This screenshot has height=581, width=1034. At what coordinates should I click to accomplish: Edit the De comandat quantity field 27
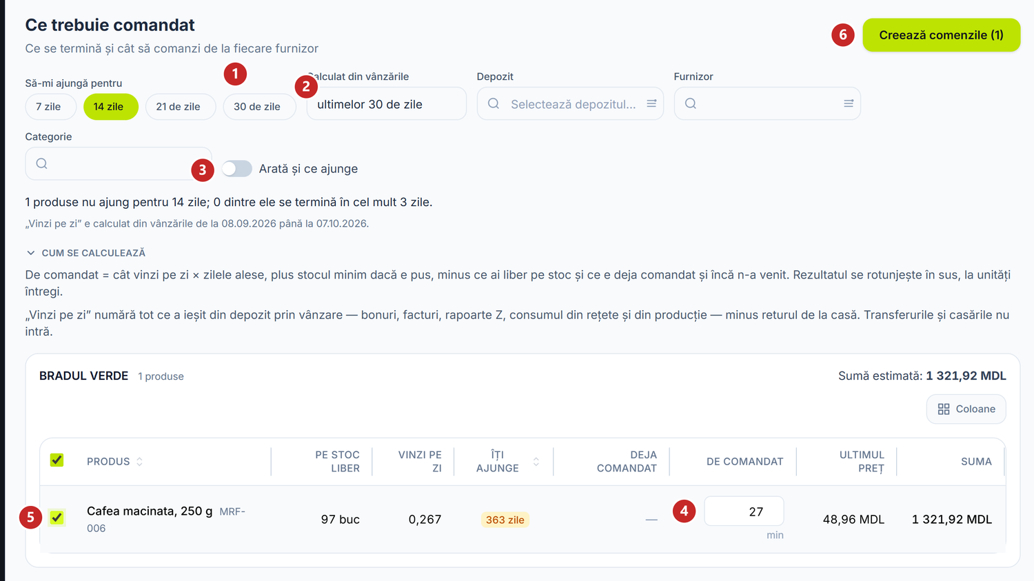point(744,511)
